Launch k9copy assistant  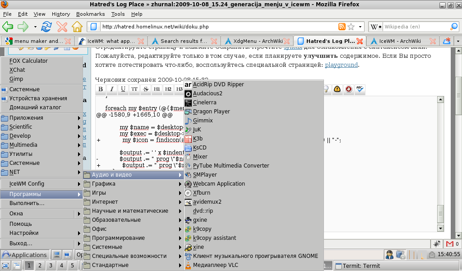[254, 238]
